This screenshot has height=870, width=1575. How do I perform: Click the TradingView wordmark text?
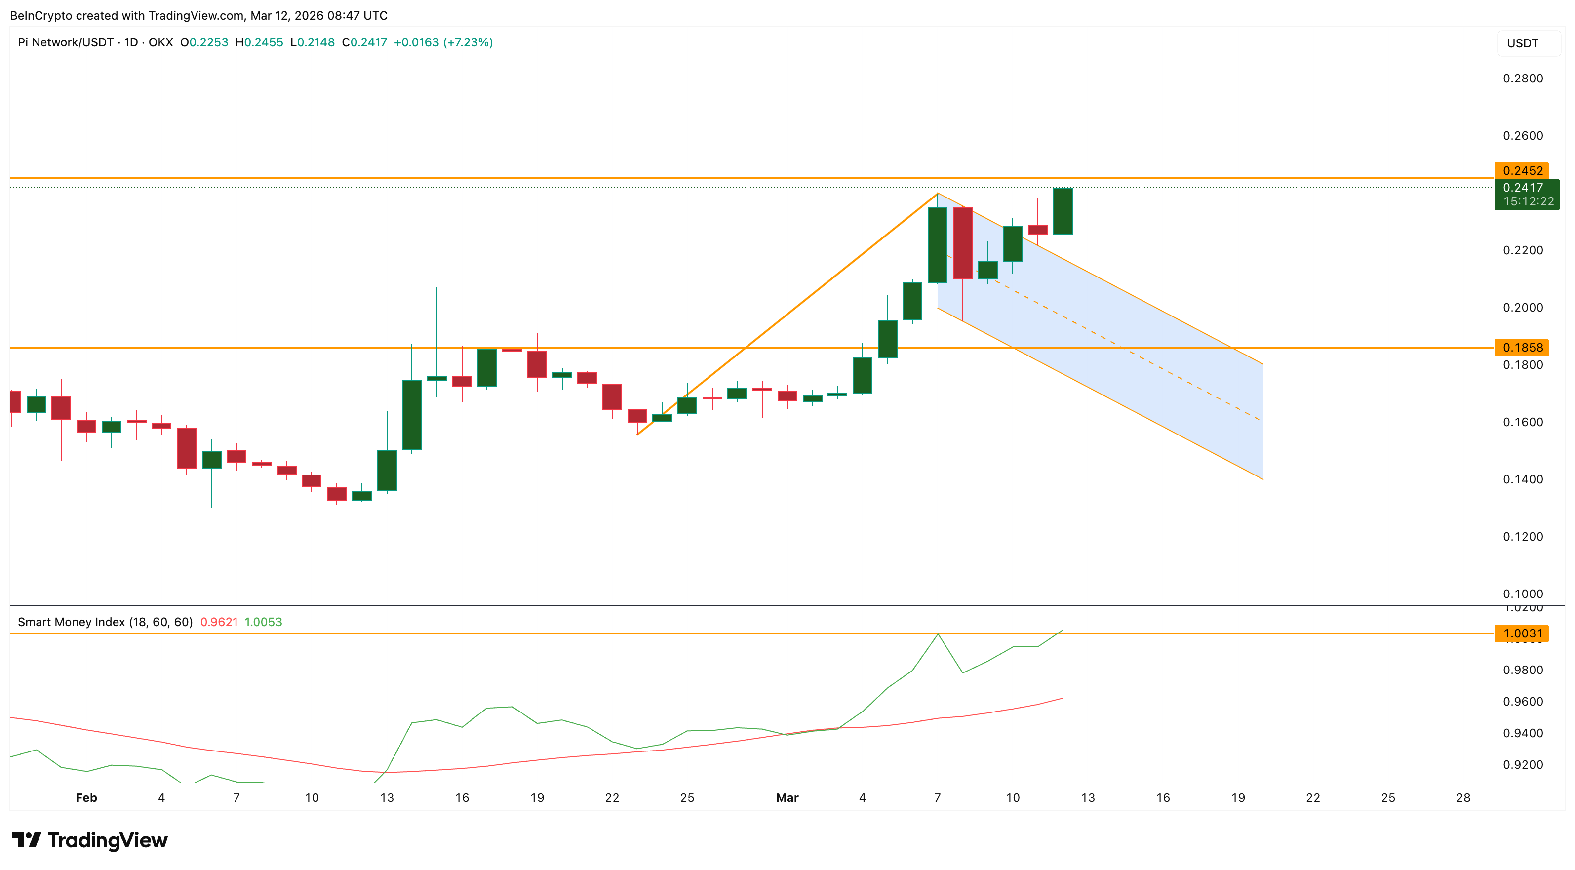108,840
